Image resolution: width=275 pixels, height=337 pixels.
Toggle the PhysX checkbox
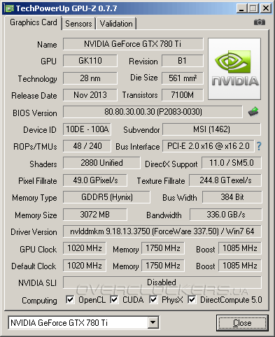coord(153,299)
